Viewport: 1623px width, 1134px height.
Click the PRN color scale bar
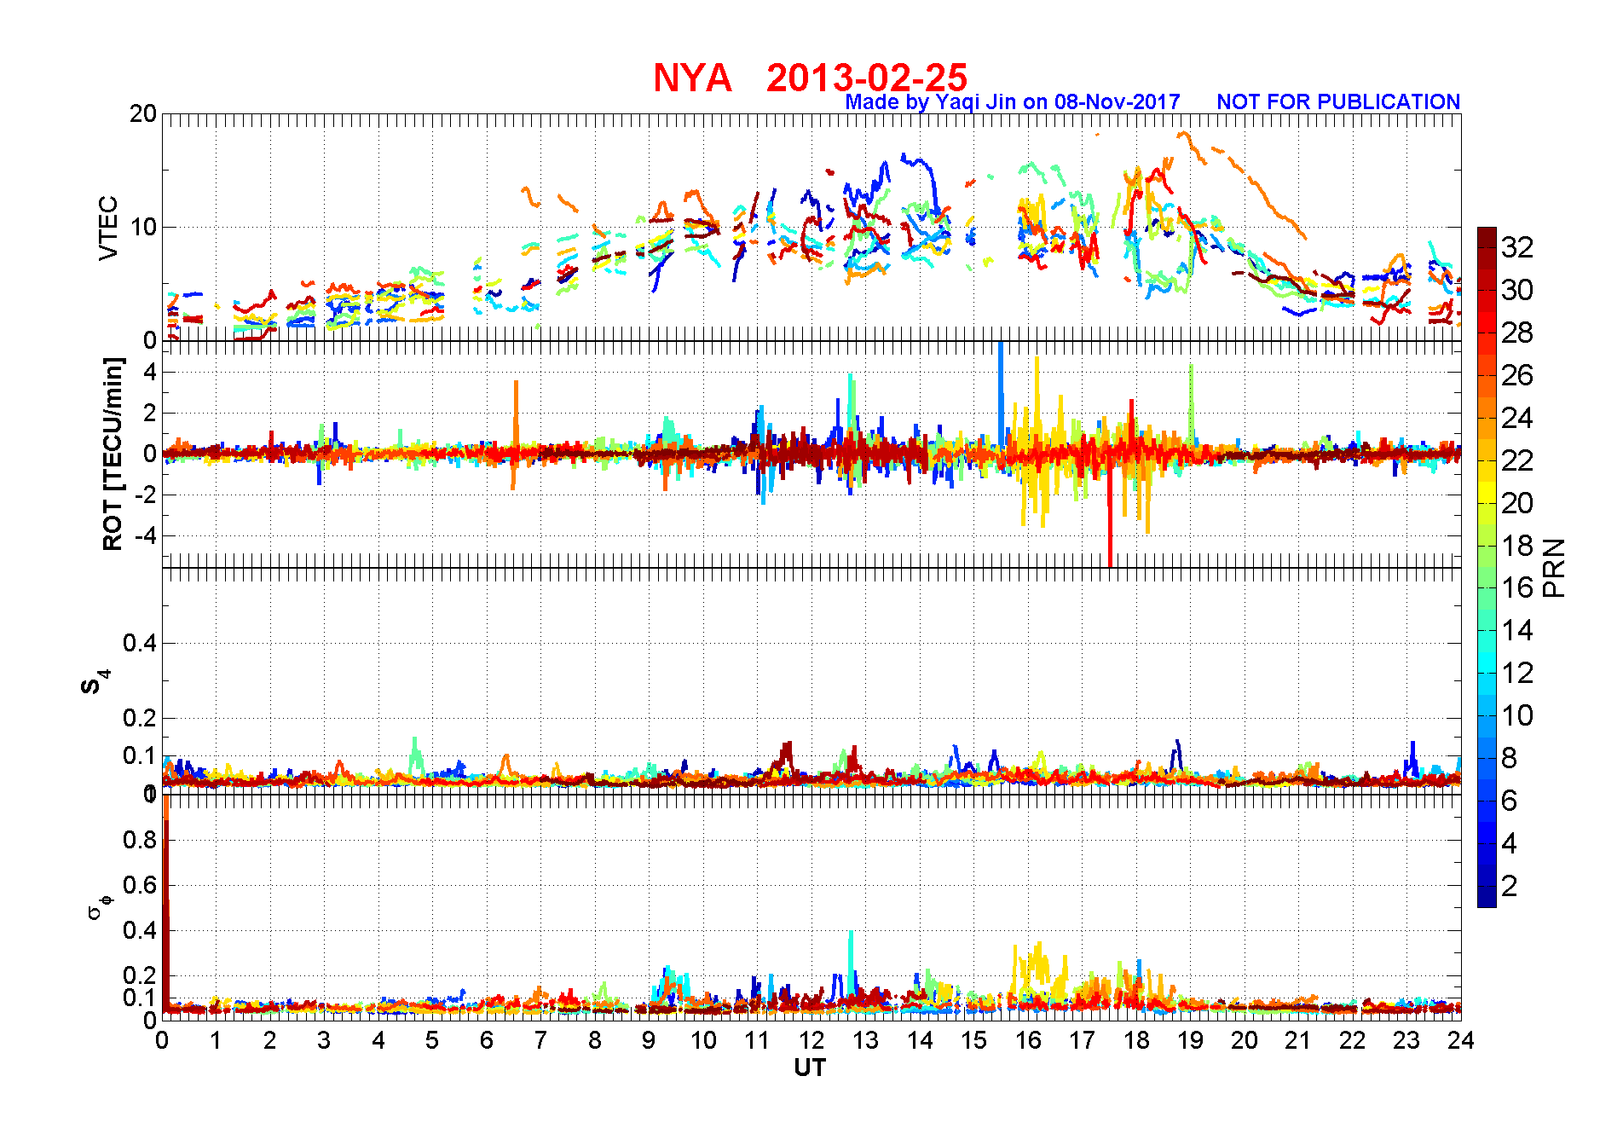[x=1487, y=567]
